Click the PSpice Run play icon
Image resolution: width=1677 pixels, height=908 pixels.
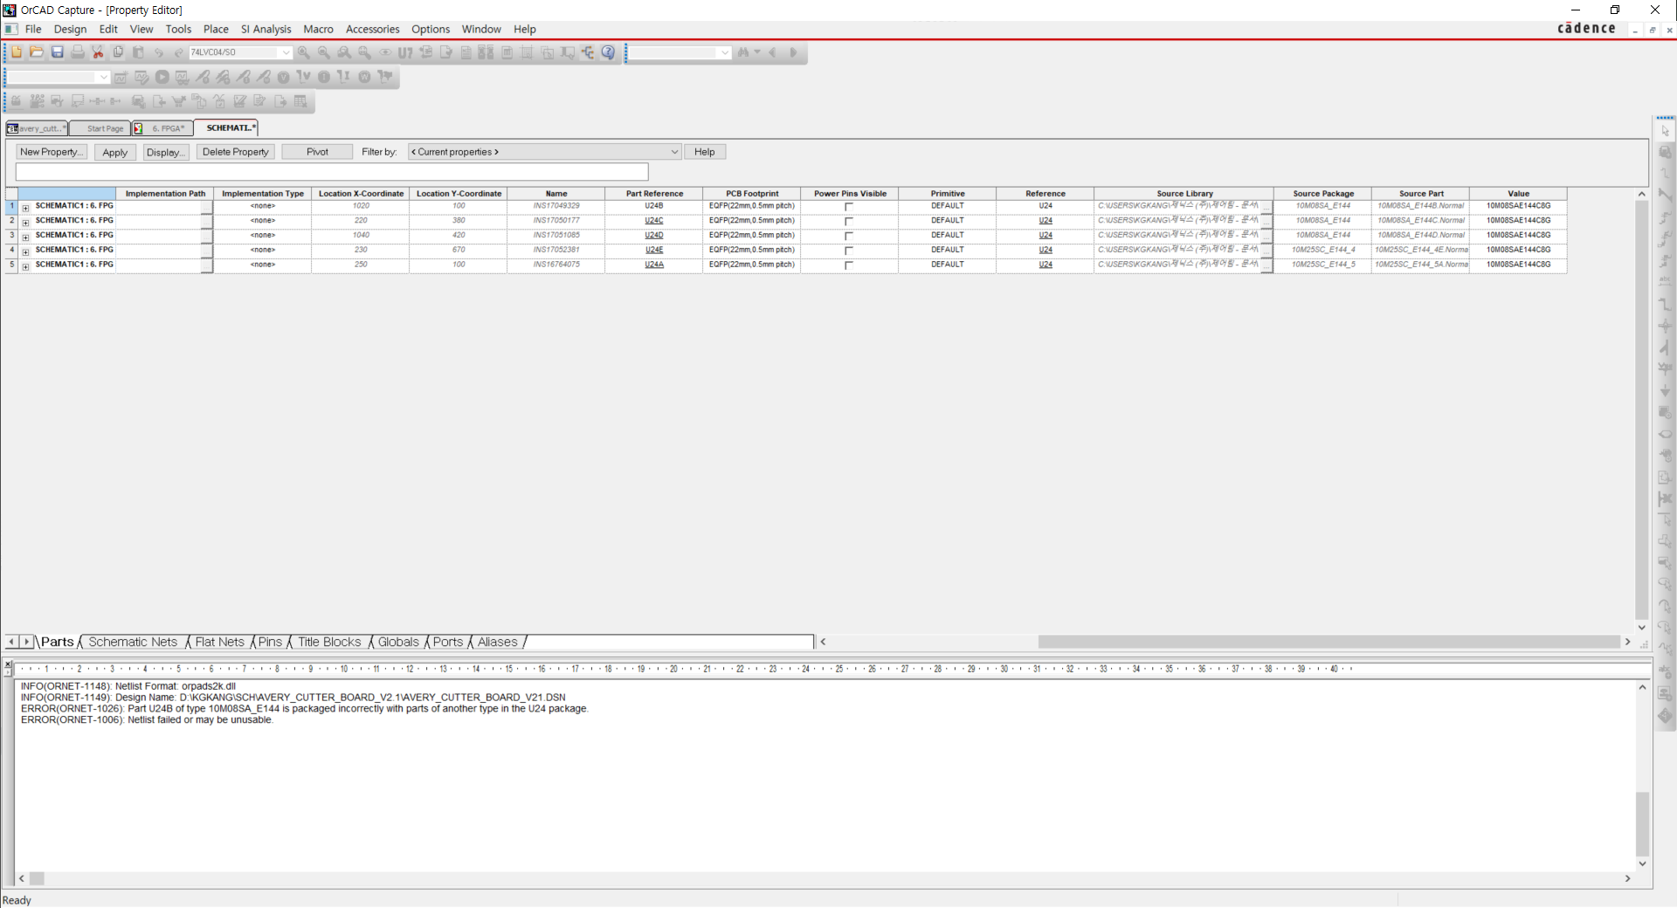tap(162, 77)
